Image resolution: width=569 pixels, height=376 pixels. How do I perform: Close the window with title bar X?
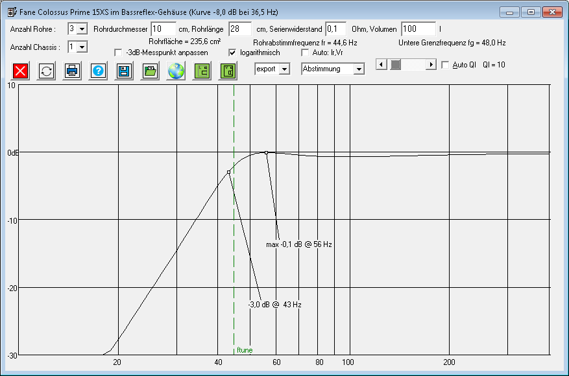(x=552, y=12)
